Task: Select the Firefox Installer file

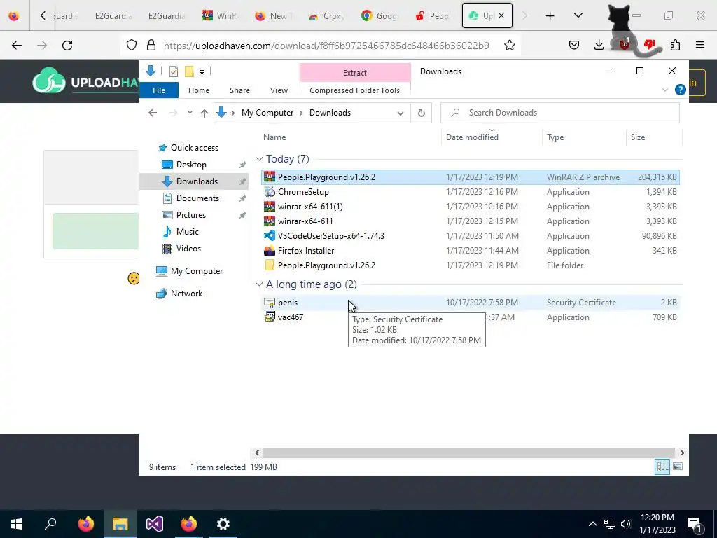Action: click(x=470, y=251)
